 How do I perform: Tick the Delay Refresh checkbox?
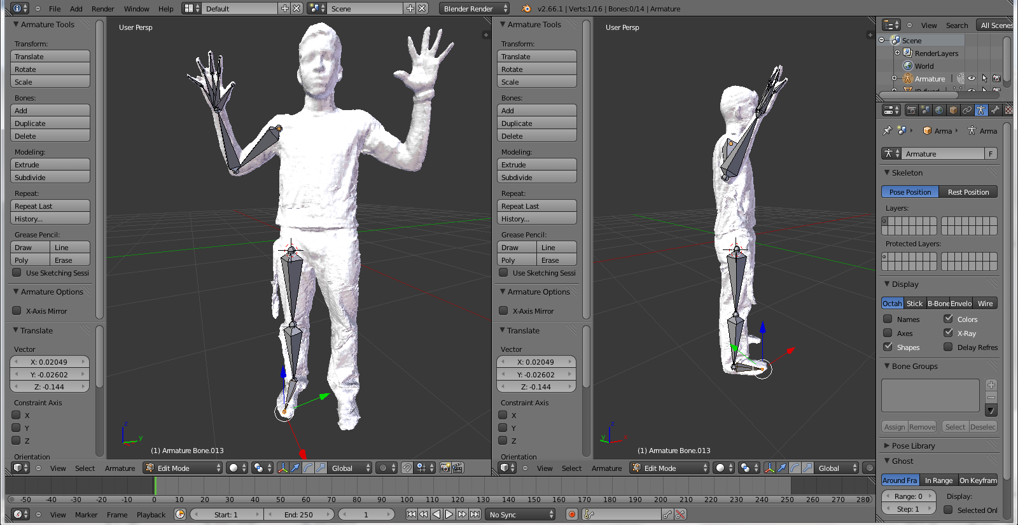tap(948, 347)
